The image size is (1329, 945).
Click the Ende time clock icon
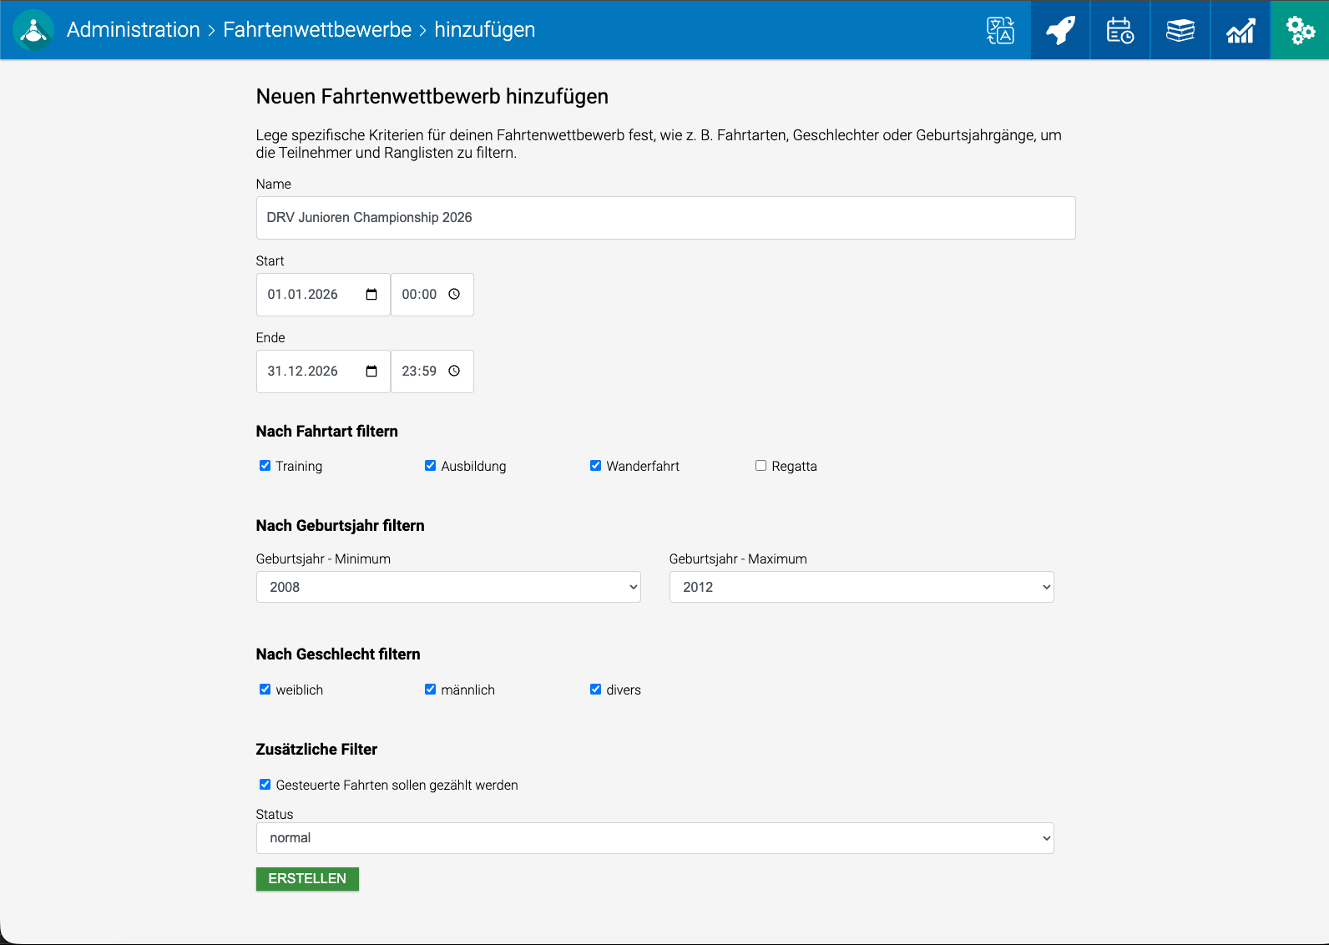454,371
